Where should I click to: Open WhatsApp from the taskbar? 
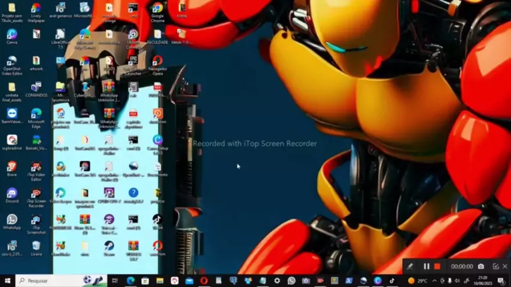[x=291, y=280]
